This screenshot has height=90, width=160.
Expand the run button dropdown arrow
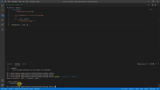click(150, 5)
